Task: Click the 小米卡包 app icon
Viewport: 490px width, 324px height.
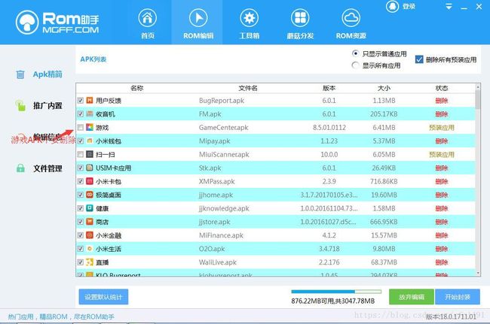Action: 90,181
